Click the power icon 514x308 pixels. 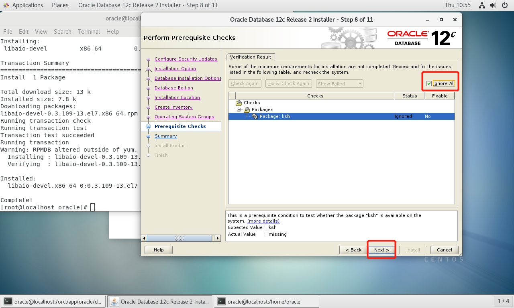click(x=505, y=5)
